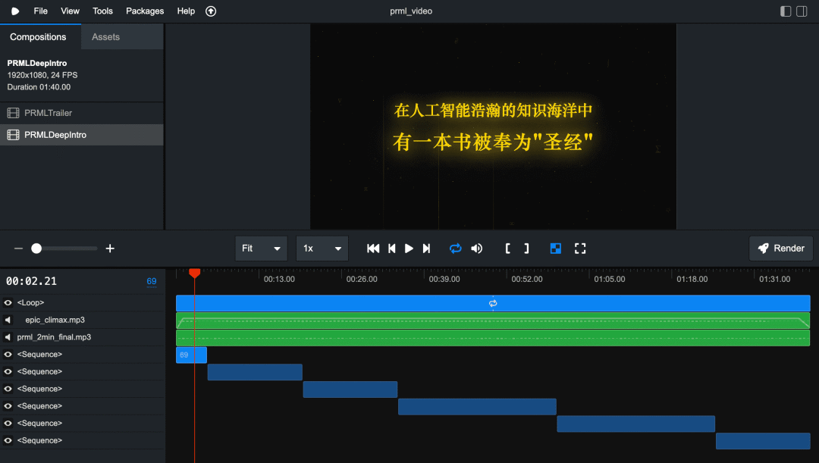Set the playback range end bracket
This screenshot has height=463, width=819.
coord(524,248)
